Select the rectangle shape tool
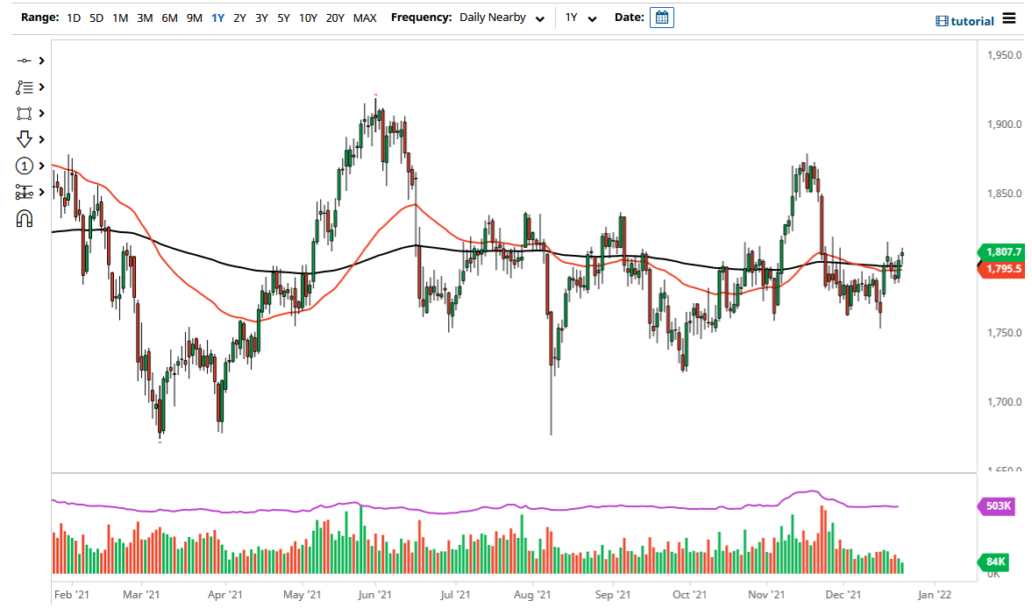 pyautogui.click(x=25, y=113)
